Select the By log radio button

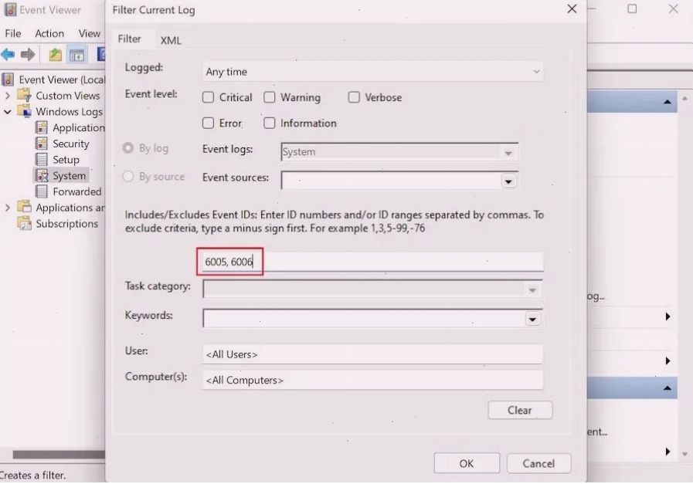(x=128, y=148)
